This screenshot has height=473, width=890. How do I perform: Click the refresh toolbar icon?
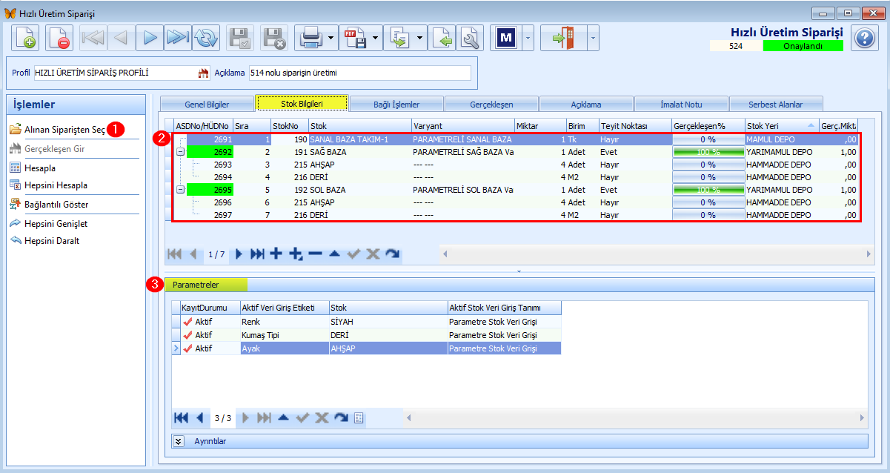[205, 37]
